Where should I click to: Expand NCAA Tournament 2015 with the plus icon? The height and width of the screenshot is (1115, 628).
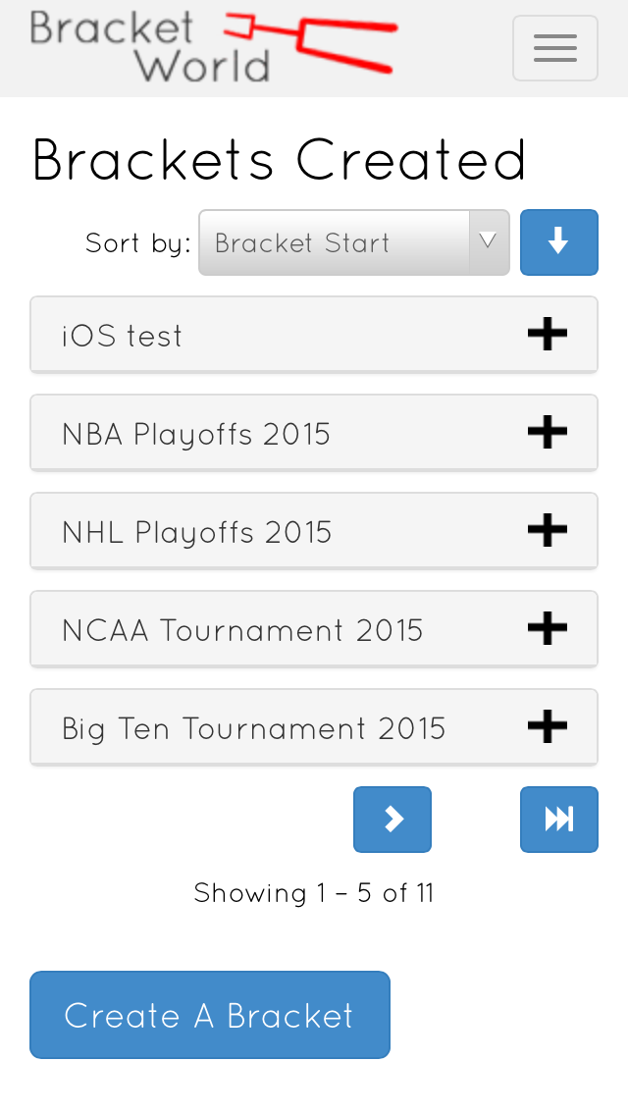click(548, 629)
